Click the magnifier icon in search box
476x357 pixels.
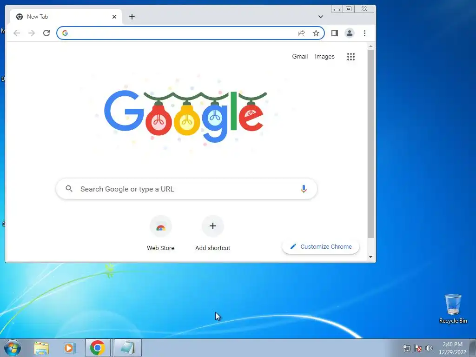click(69, 189)
